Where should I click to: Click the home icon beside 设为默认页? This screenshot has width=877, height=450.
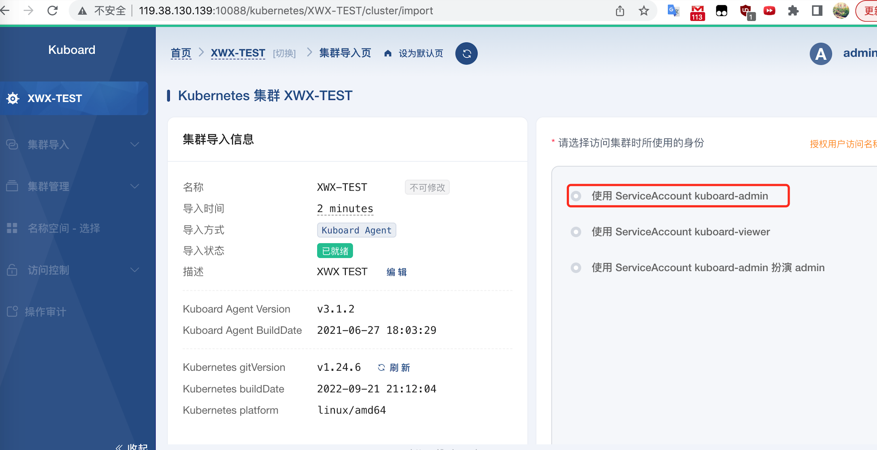388,53
